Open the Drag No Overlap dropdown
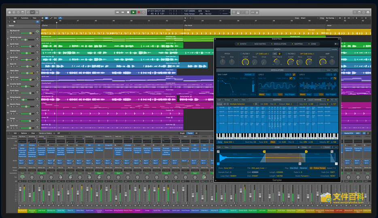The image size is (378, 218). pos(331,18)
